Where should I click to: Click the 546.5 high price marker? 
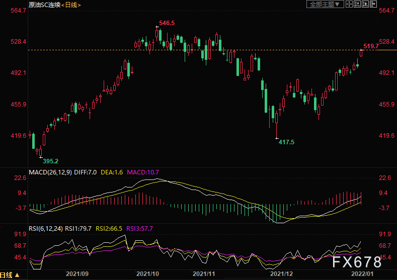coord(167,23)
